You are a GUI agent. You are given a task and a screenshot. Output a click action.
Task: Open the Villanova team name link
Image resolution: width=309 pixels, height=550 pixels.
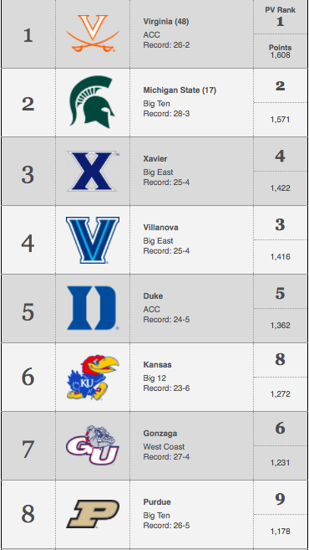pos(160,228)
